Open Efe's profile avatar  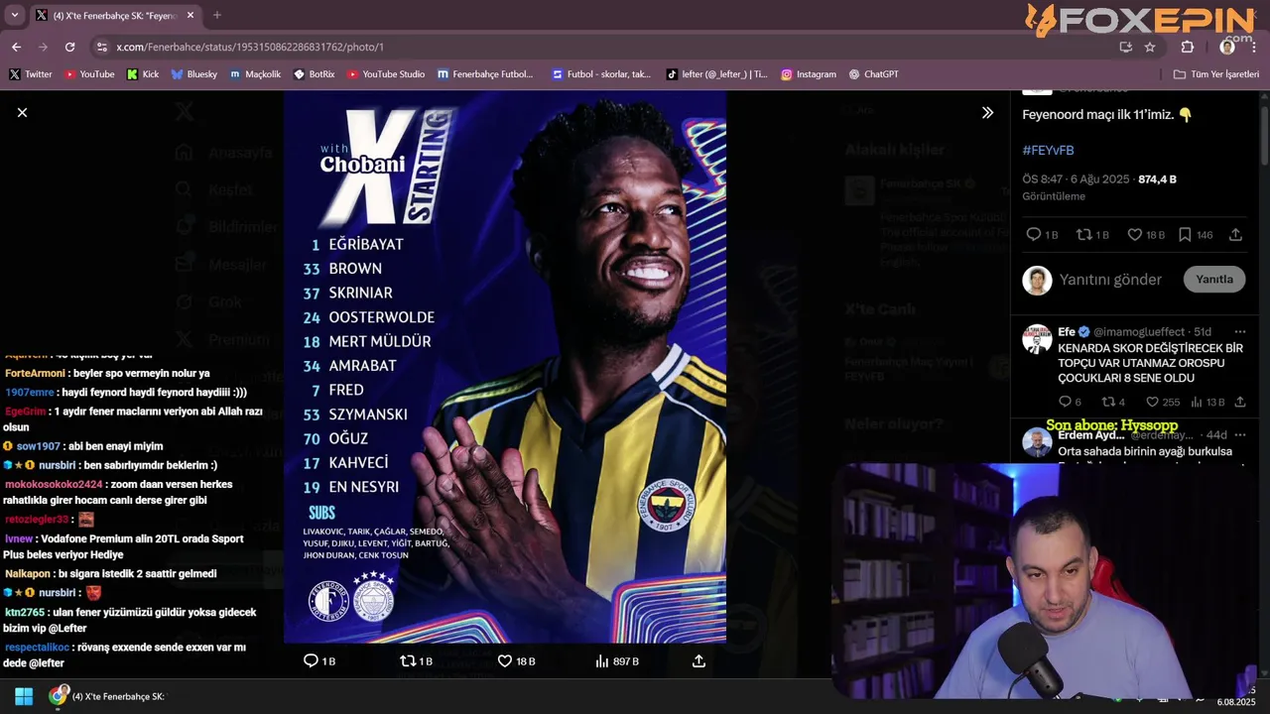[x=1037, y=339]
